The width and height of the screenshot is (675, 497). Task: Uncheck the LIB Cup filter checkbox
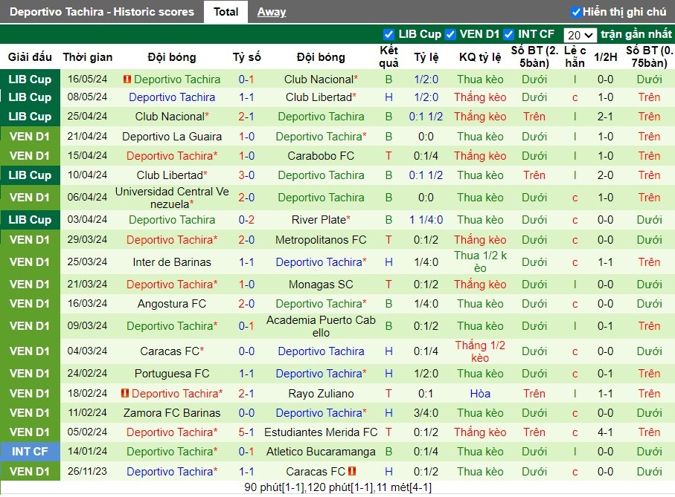(388, 34)
